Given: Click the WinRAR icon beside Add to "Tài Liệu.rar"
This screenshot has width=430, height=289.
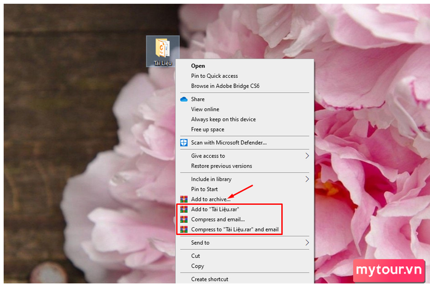Looking at the screenshot, I should (x=184, y=209).
